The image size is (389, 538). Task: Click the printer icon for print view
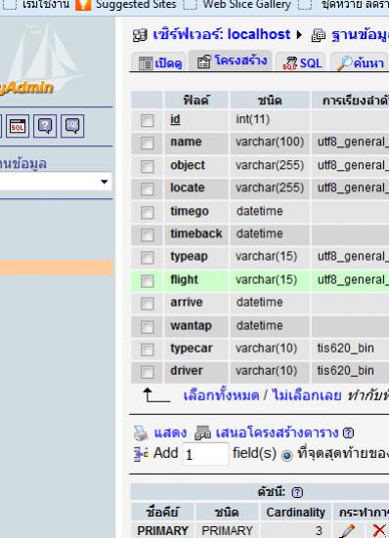click(141, 433)
